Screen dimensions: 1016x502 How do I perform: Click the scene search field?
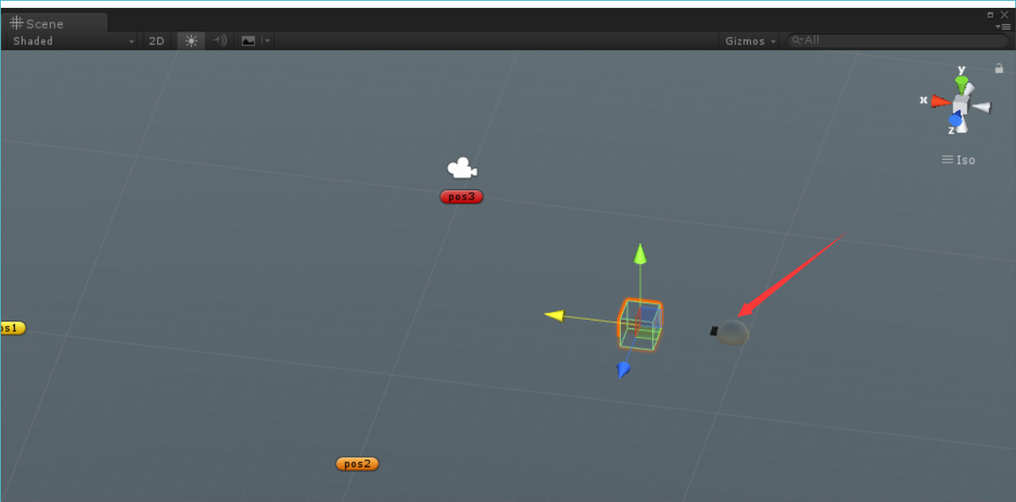coord(897,40)
